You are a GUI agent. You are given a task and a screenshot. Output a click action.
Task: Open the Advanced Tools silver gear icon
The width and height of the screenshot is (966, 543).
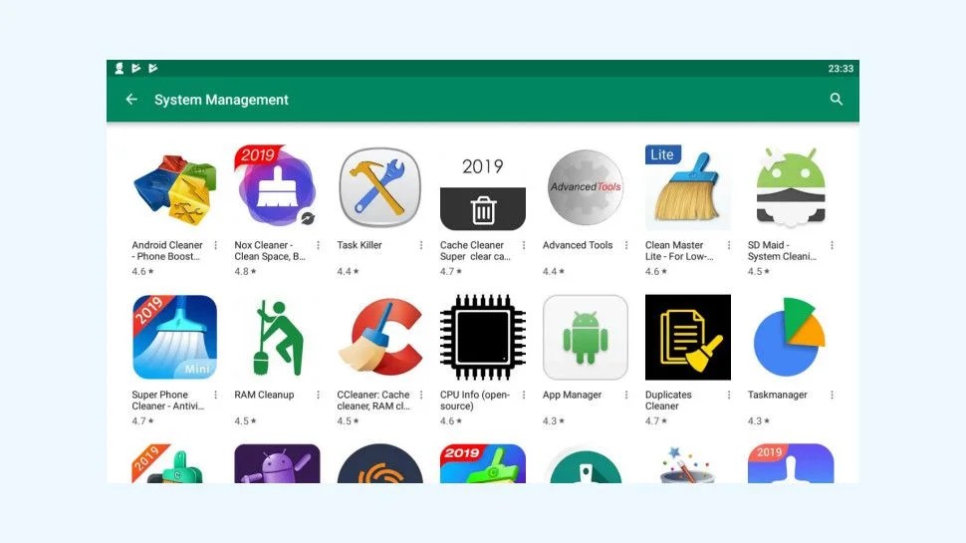(x=586, y=188)
